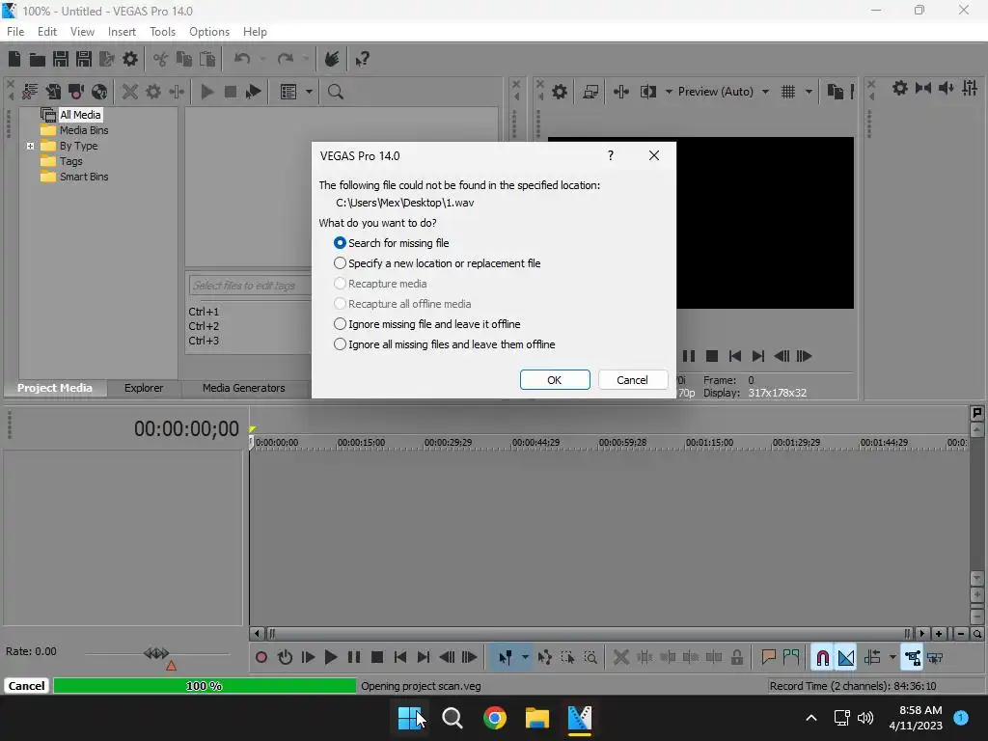Click the Split Screen View icon
Viewport: 988px width, 741px height.
point(647,92)
